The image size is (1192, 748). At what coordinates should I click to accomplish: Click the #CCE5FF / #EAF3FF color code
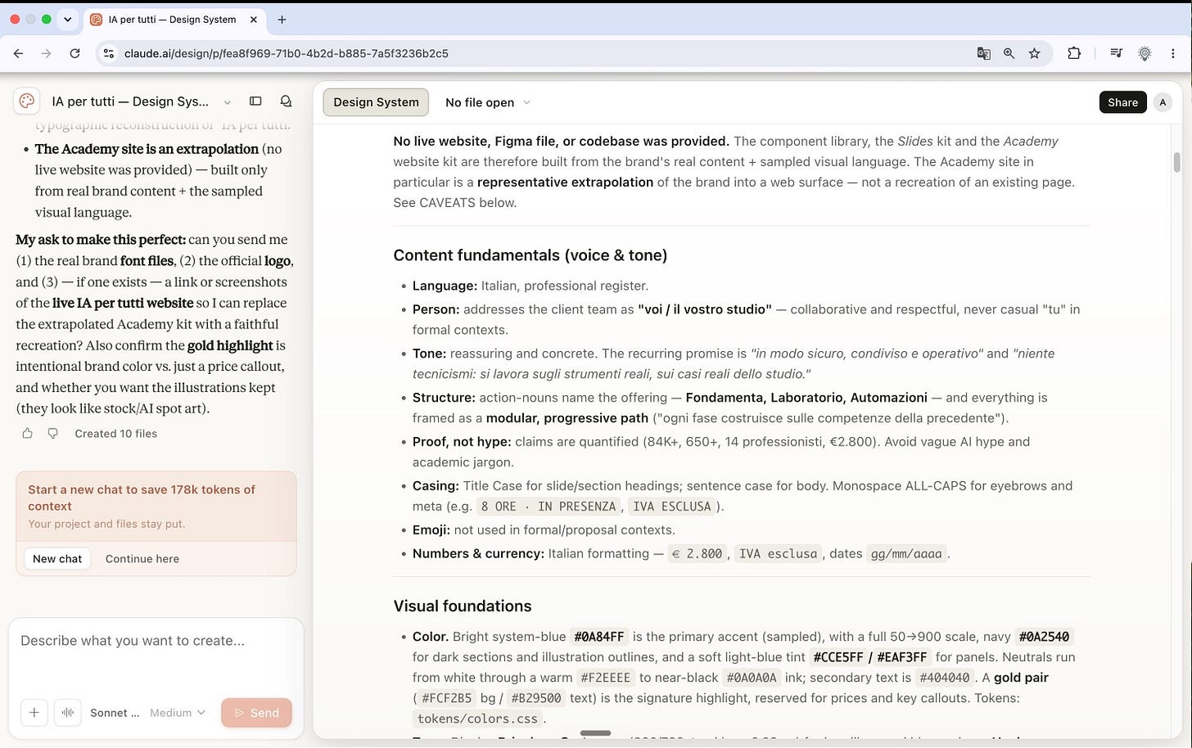[870, 657]
